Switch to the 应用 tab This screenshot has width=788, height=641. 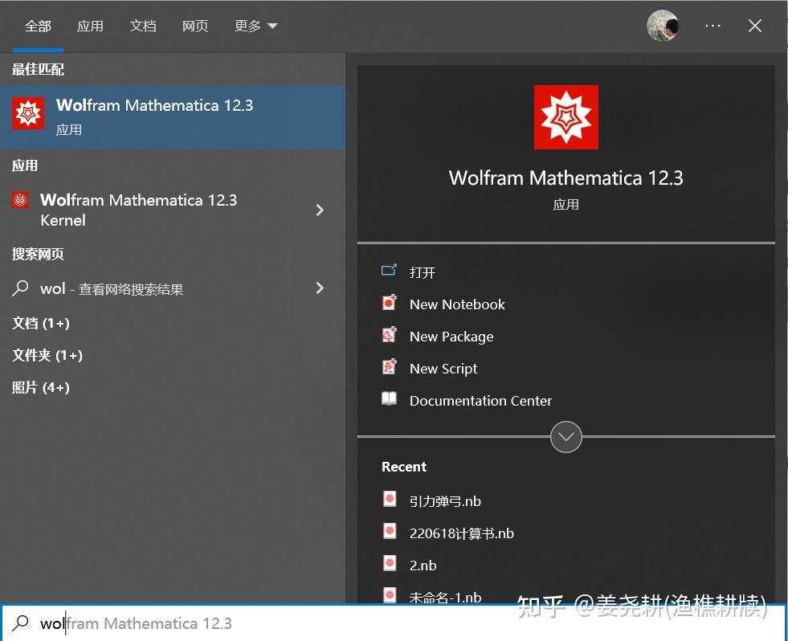pyautogui.click(x=91, y=27)
